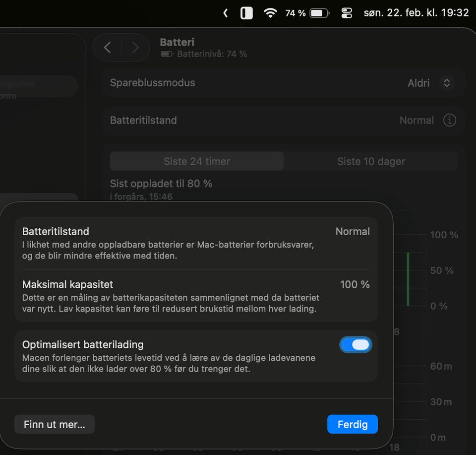Click the 50 % axis label on chart
476x455 pixels.
[442, 270]
